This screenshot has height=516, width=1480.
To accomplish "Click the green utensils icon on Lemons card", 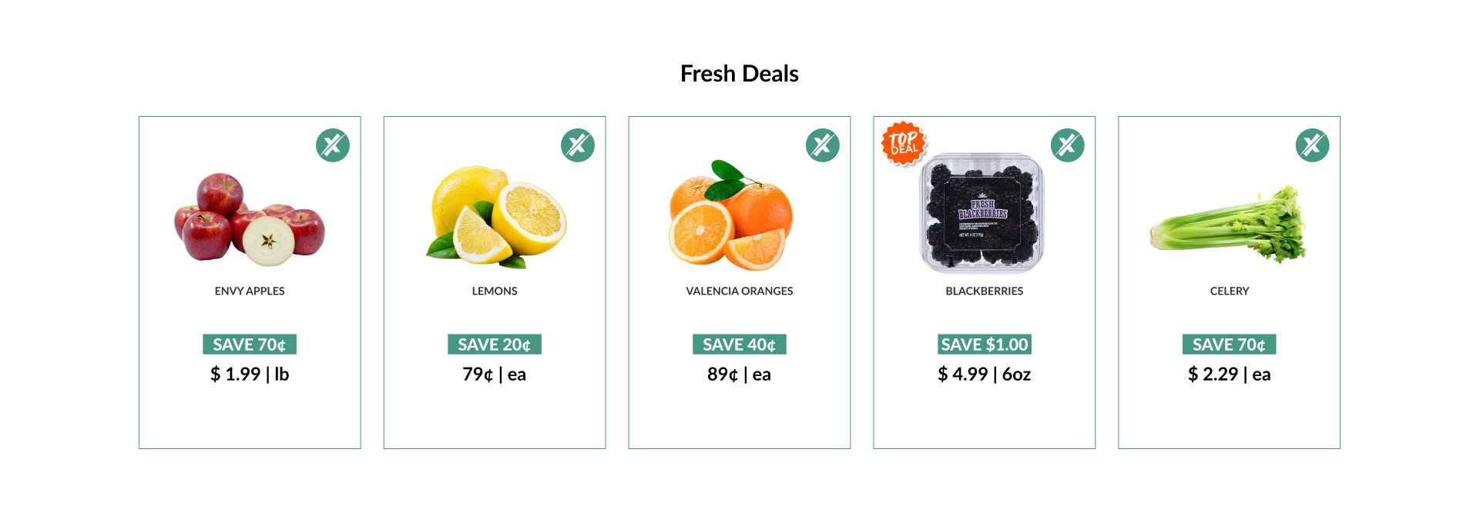I will pos(578,145).
